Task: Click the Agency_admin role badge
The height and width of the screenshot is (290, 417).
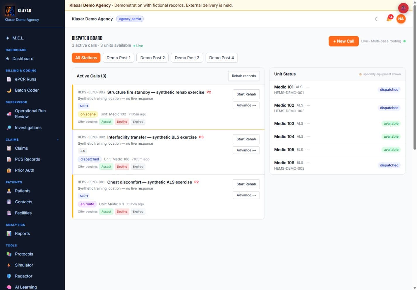Action: 130,19
